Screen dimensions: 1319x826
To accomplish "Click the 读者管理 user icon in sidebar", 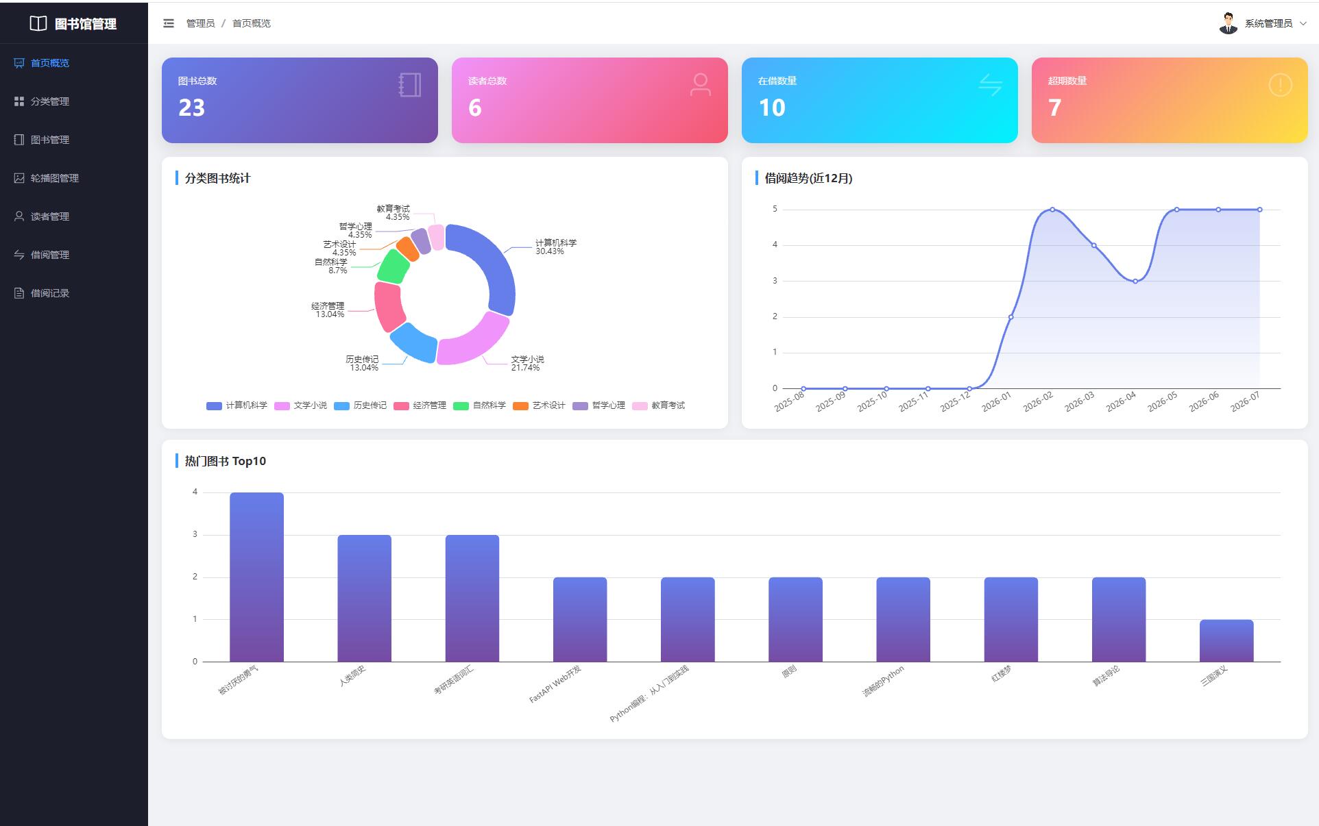I will (x=19, y=216).
